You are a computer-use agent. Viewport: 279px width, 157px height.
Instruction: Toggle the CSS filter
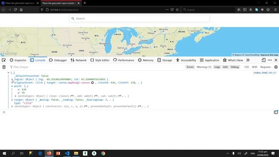[246, 67]
